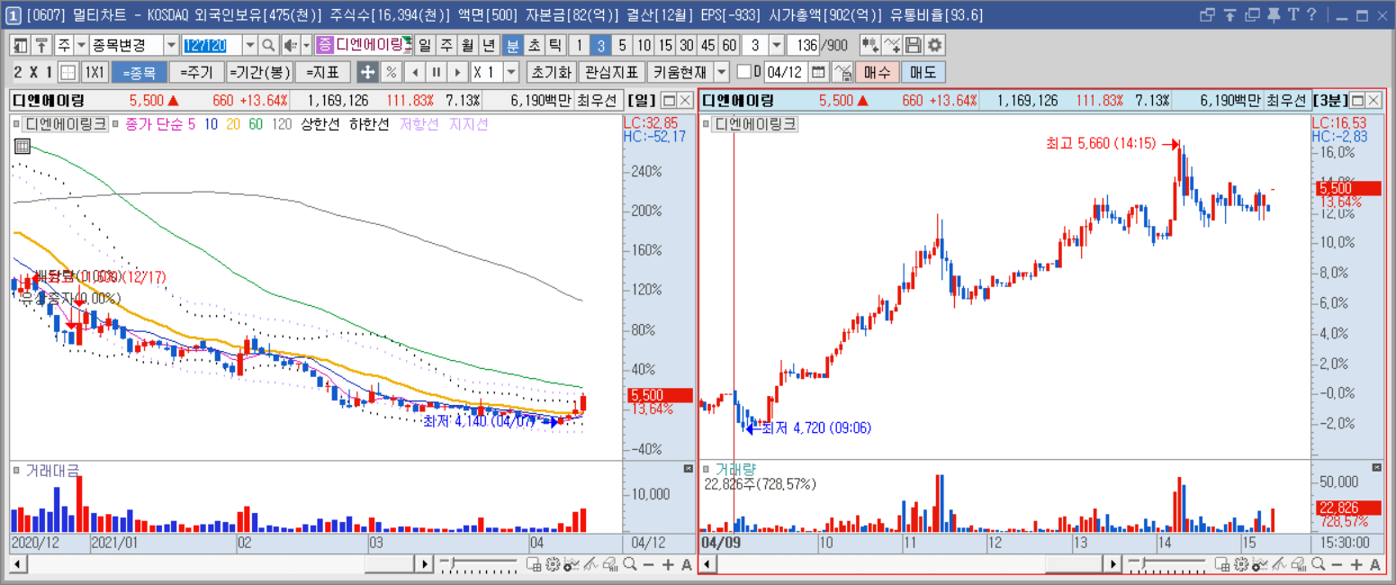This screenshot has height=585, width=1396.
Task: Toggle the =종목 sync button
Action: click(x=140, y=72)
